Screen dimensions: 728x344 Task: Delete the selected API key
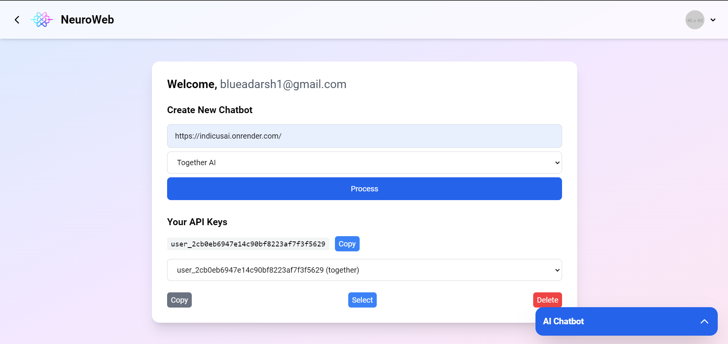547,300
